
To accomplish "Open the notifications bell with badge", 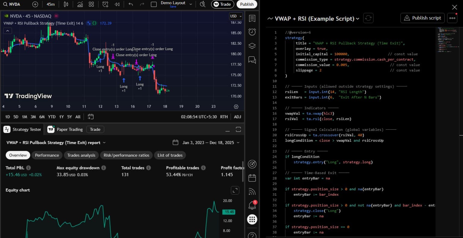I will pos(252,205).
